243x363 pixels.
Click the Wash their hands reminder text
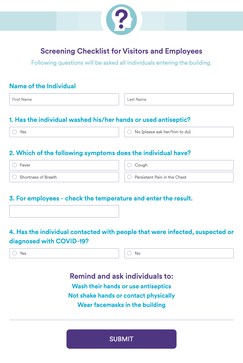click(x=121, y=286)
